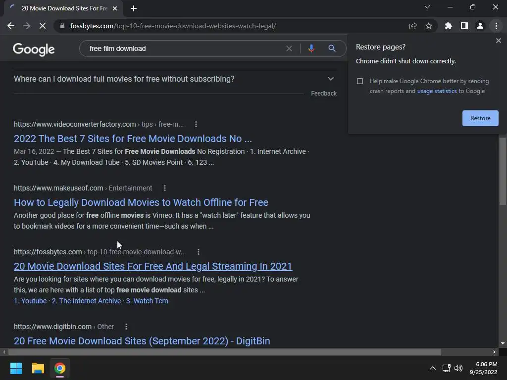Screen dimensions: 507x380
Task: Open the clock showing 6:06 PM
Action: pos(484,368)
